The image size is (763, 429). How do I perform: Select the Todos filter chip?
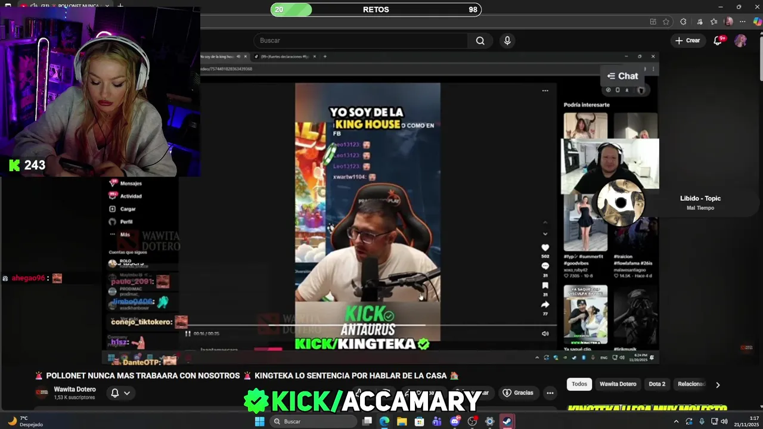point(579,384)
